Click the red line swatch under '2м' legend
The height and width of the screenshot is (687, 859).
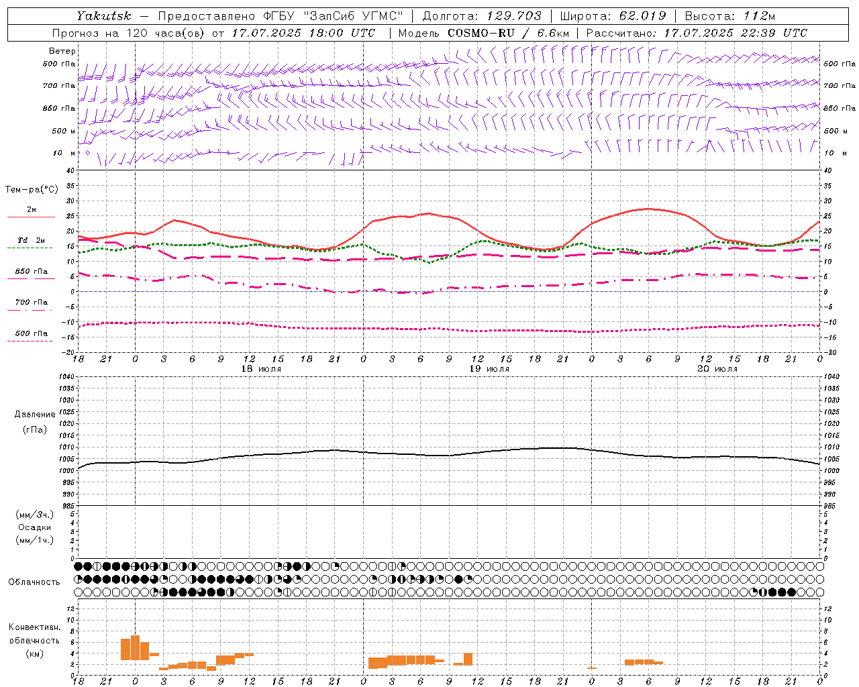click(31, 217)
